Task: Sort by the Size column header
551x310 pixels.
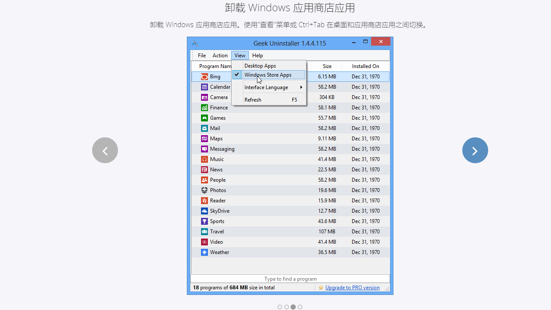Action: point(327,66)
